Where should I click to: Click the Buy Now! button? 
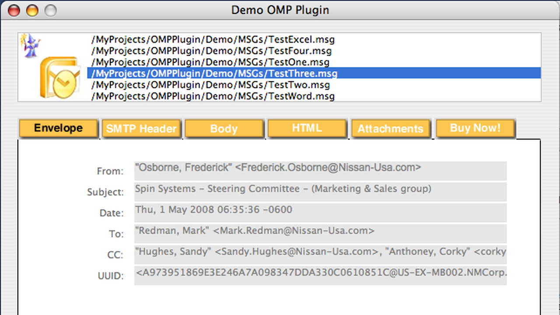coord(475,129)
